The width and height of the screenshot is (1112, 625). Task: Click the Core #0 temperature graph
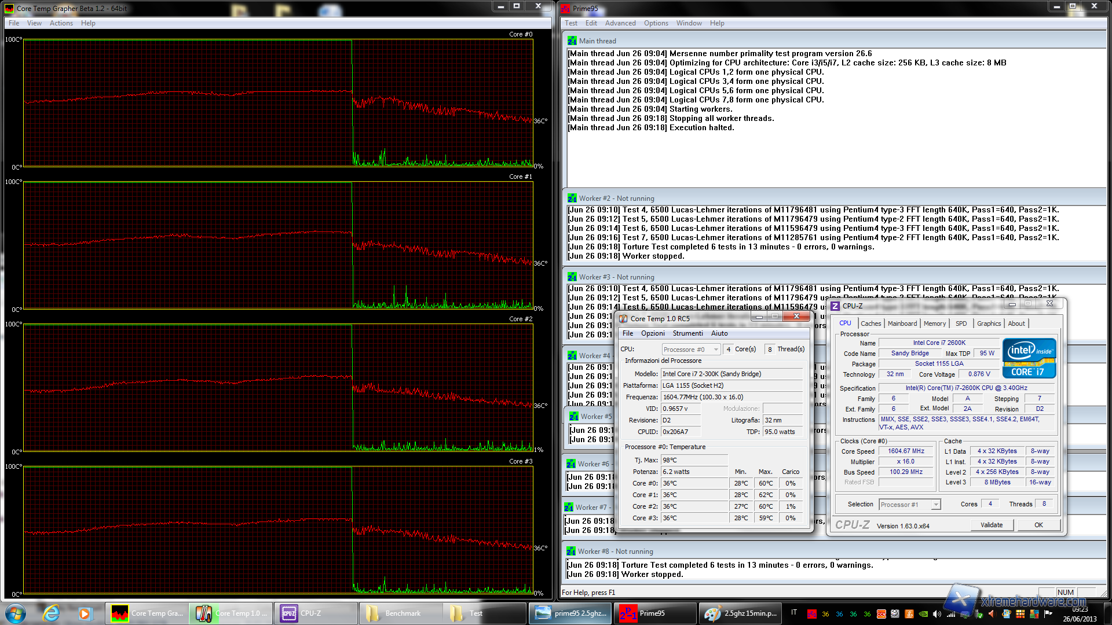tap(278, 103)
